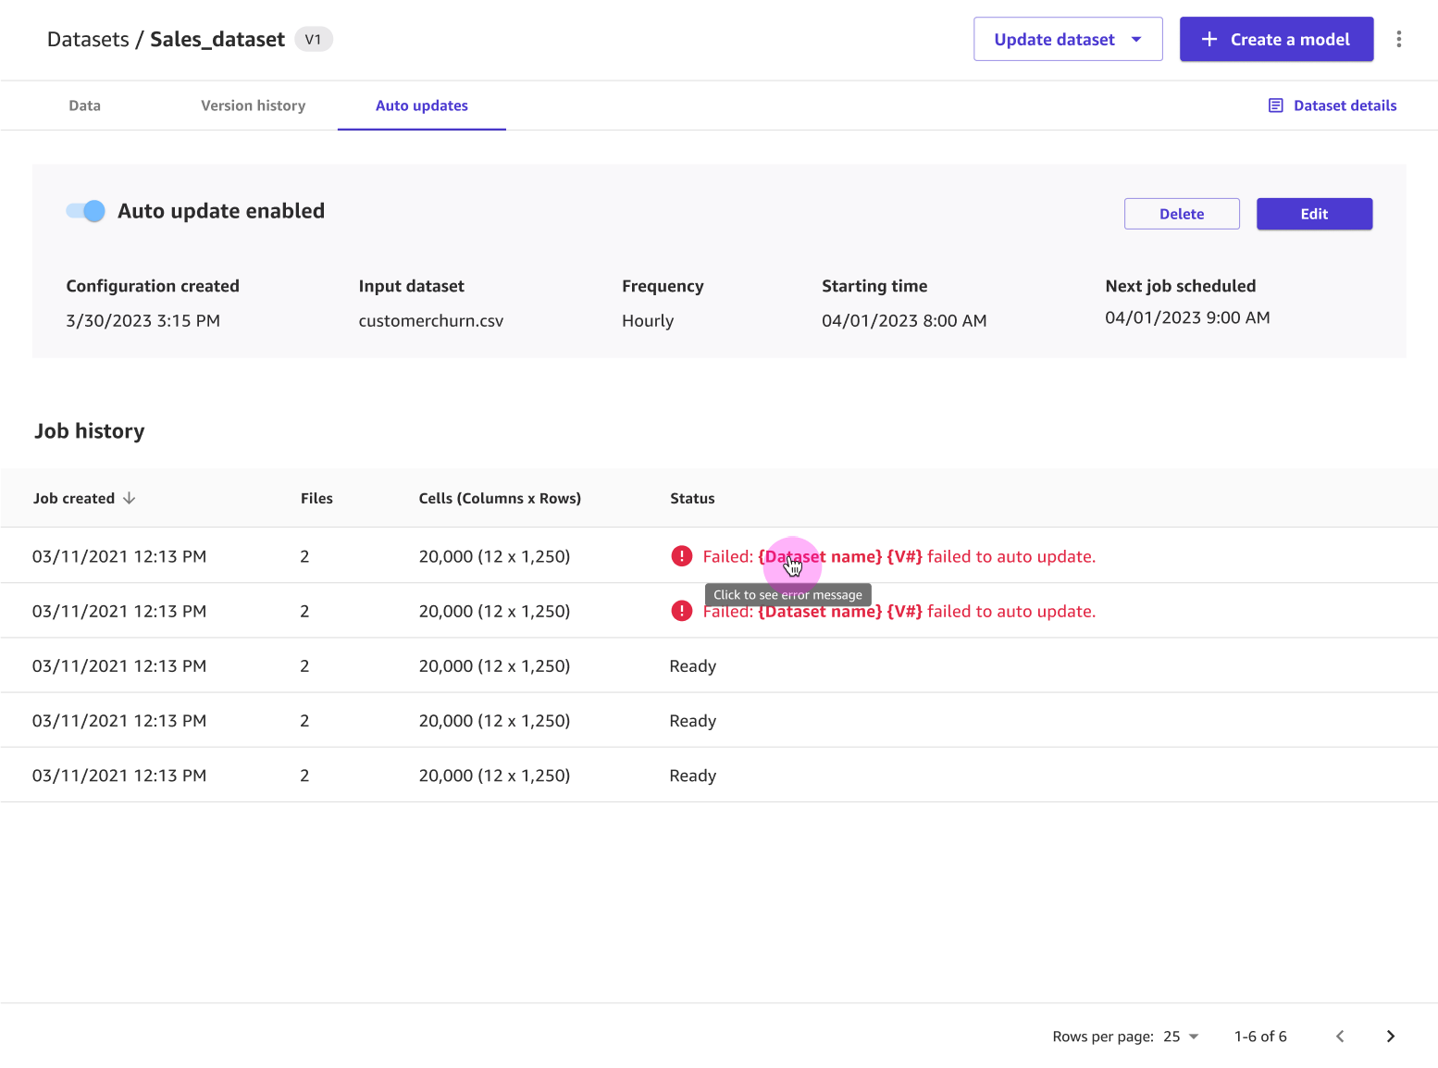Disable the Auto update enabled toggle
Viewport: 1438px width, 1068px height.
(84, 211)
